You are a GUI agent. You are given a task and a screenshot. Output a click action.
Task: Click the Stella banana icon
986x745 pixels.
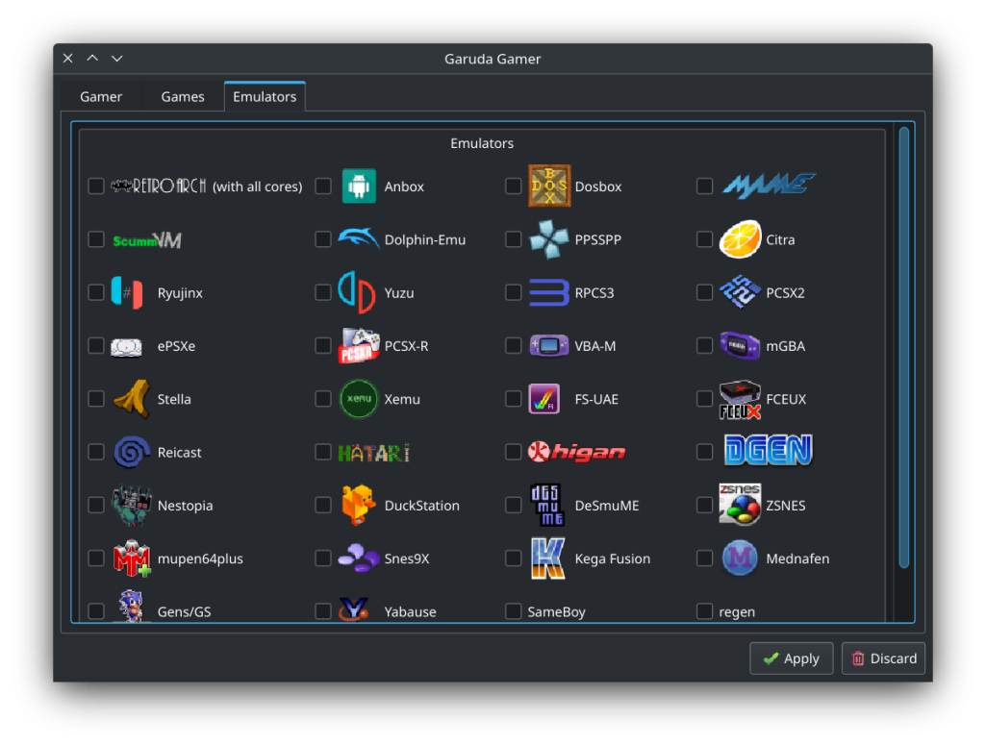(x=130, y=398)
